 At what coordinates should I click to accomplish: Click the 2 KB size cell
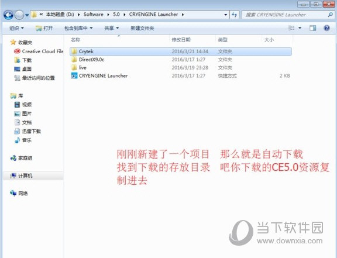point(284,75)
